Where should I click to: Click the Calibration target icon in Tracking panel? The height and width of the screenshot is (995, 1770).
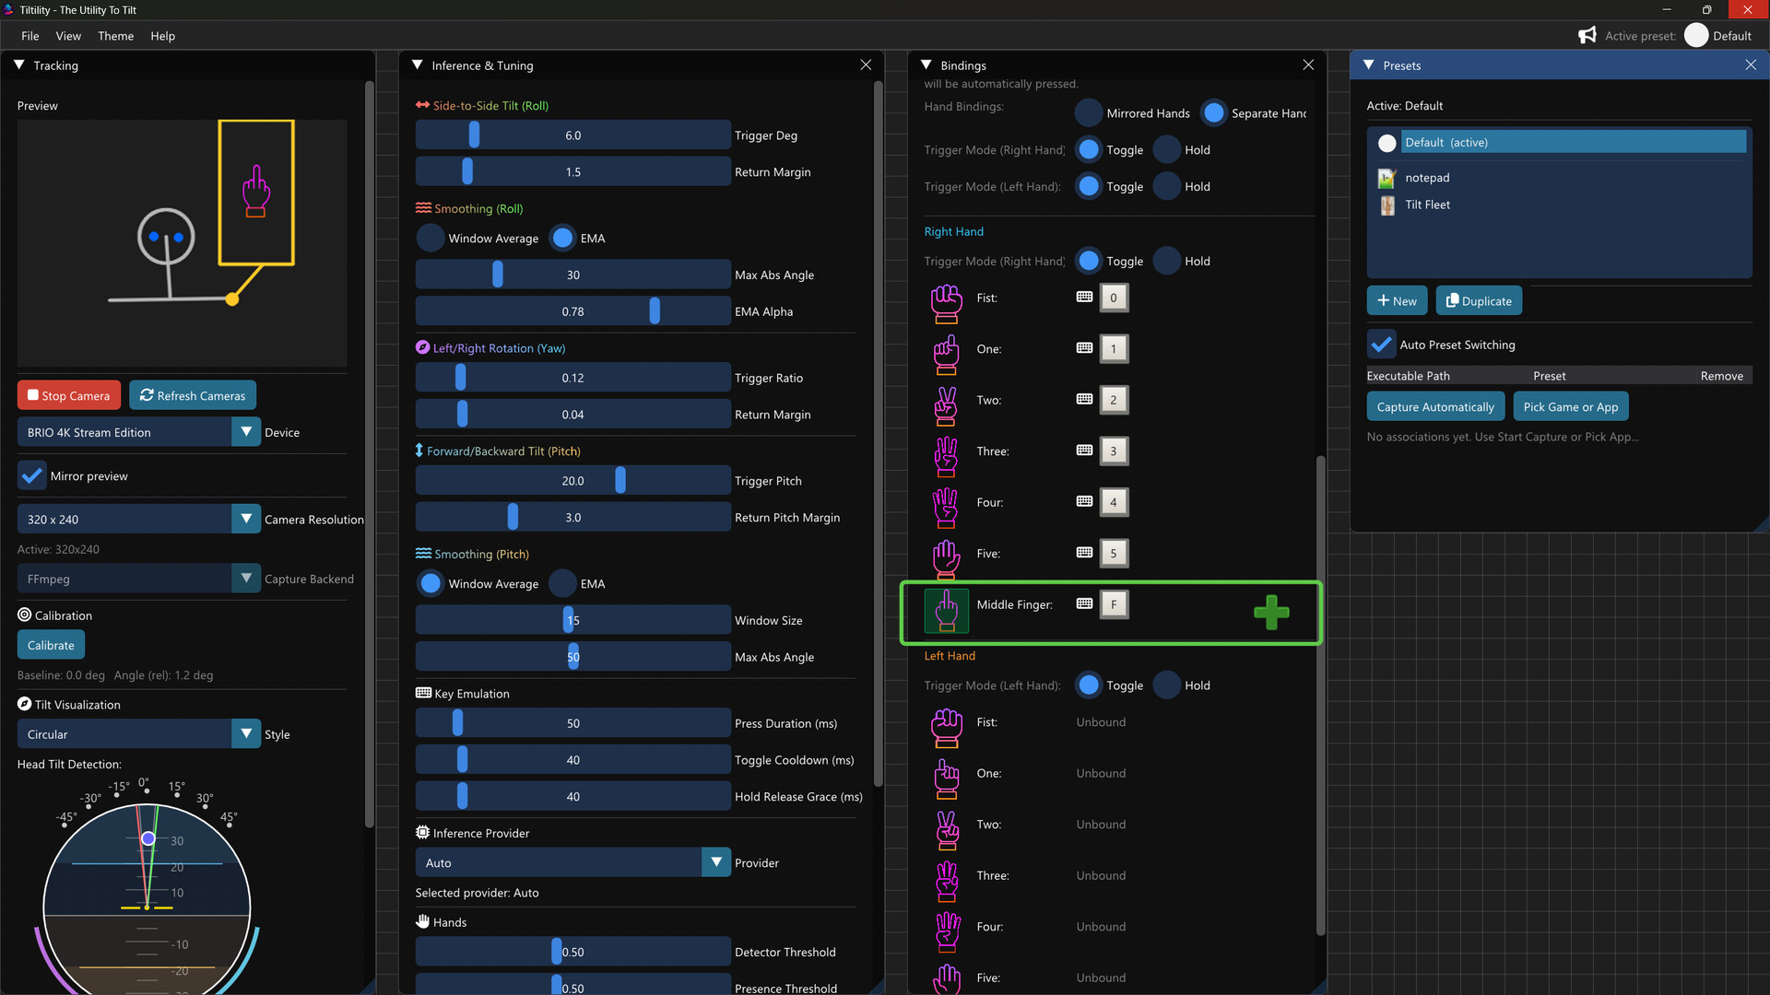(23, 615)
